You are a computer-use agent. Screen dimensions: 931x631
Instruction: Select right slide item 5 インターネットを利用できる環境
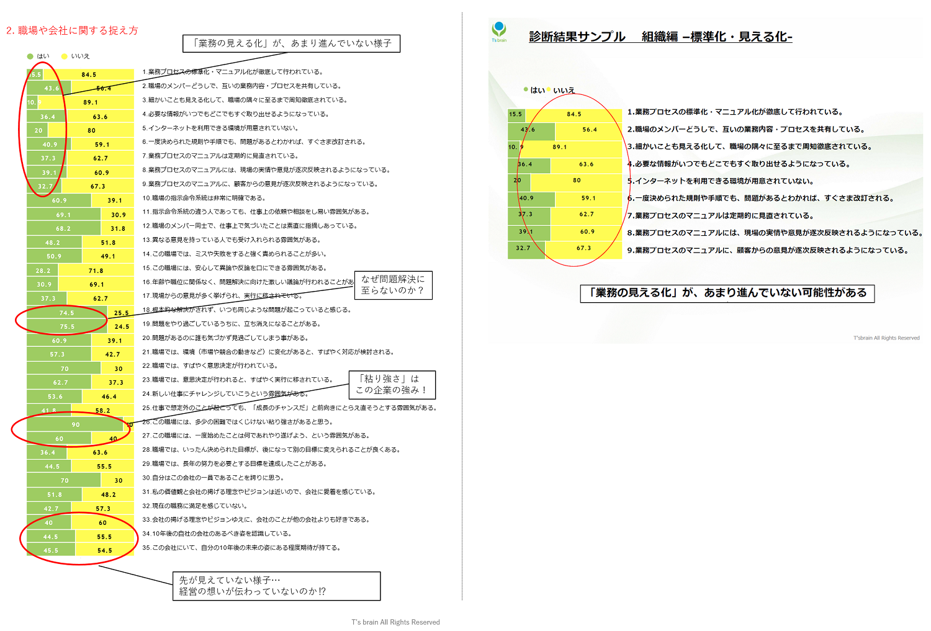tap(720, 181)
